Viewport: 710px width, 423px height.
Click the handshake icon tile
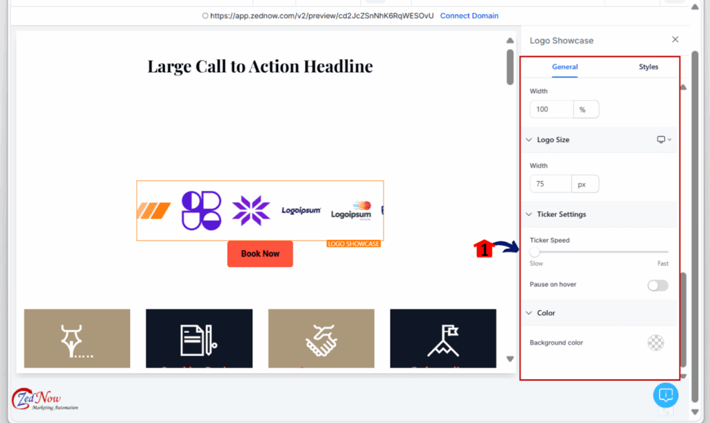(x=321, y=338)
